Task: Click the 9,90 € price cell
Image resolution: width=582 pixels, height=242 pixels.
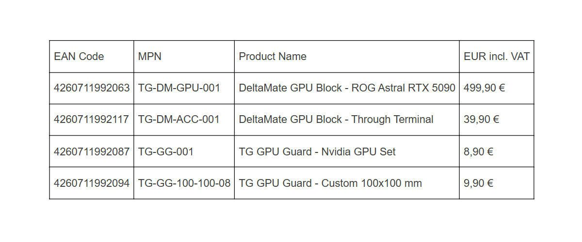Action: pos(478,183)
